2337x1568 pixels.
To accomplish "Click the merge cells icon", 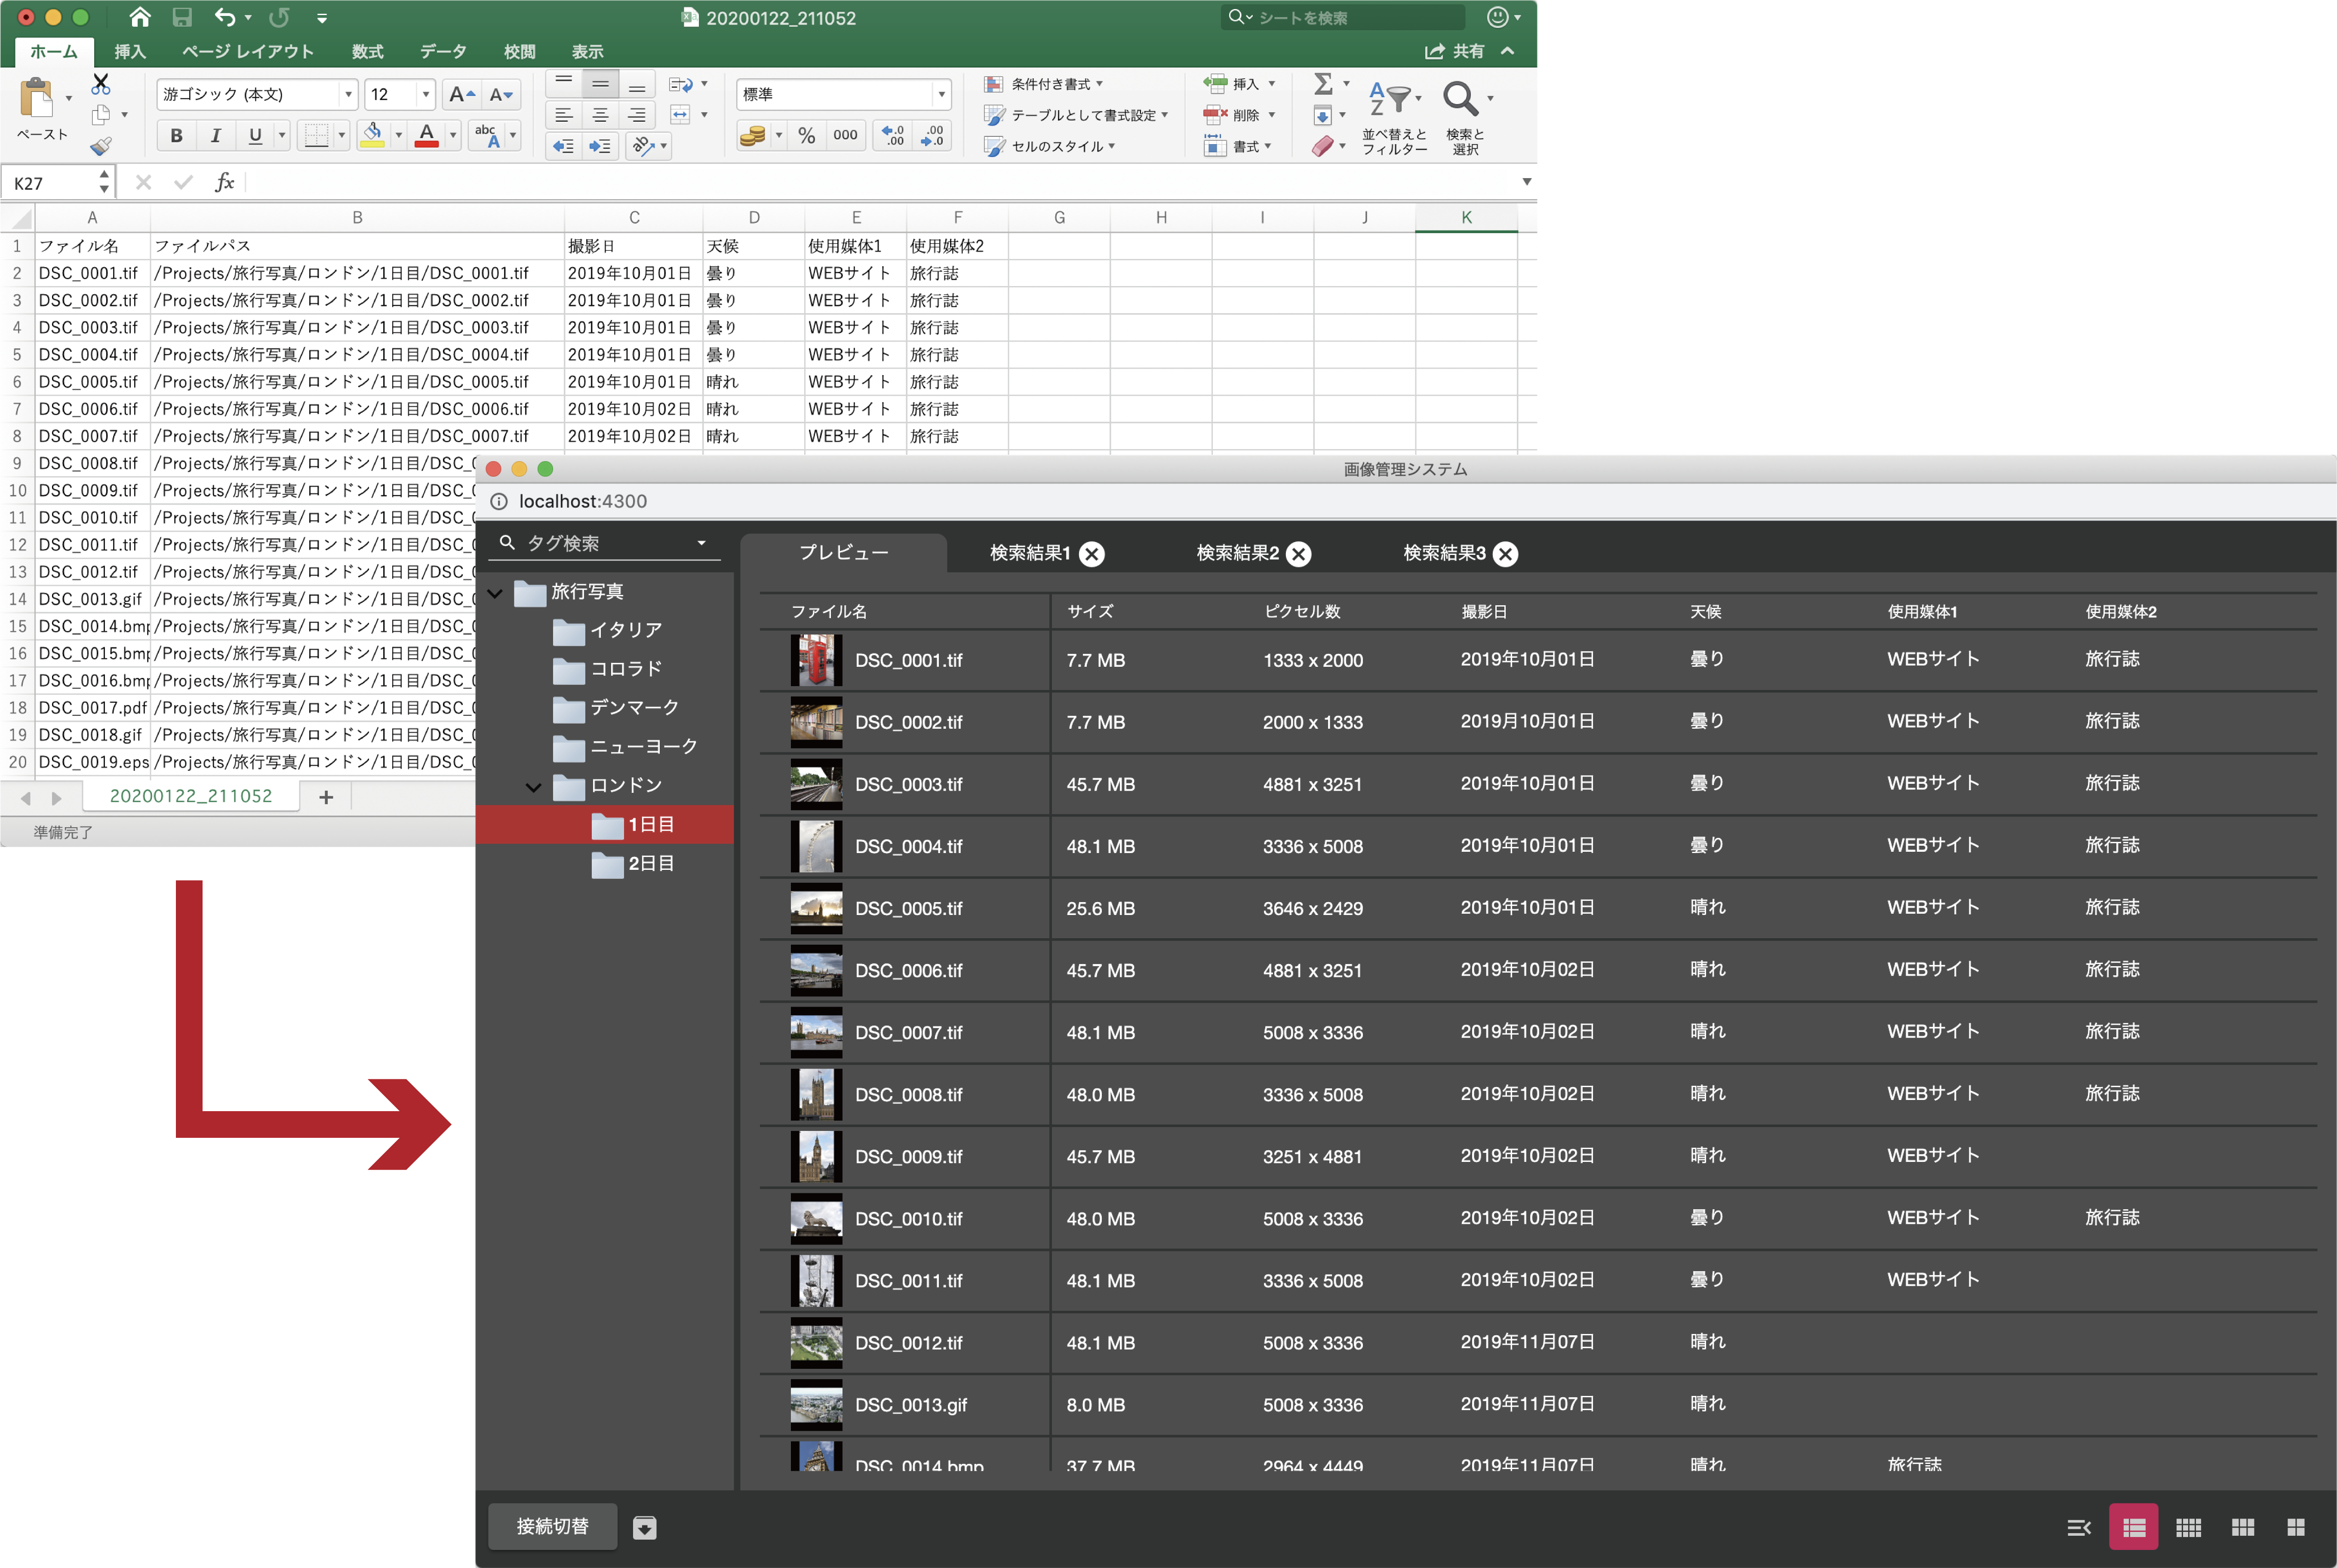I will coord(681,115).
